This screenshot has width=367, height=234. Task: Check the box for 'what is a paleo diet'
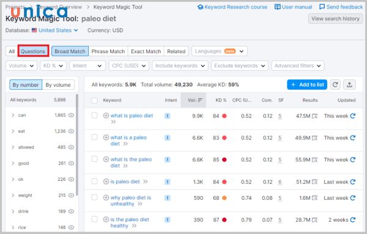(x=94, y=137)
